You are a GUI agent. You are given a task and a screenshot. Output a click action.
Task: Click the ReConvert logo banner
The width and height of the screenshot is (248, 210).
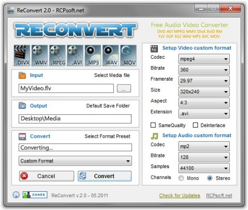(x=75, y=30)
